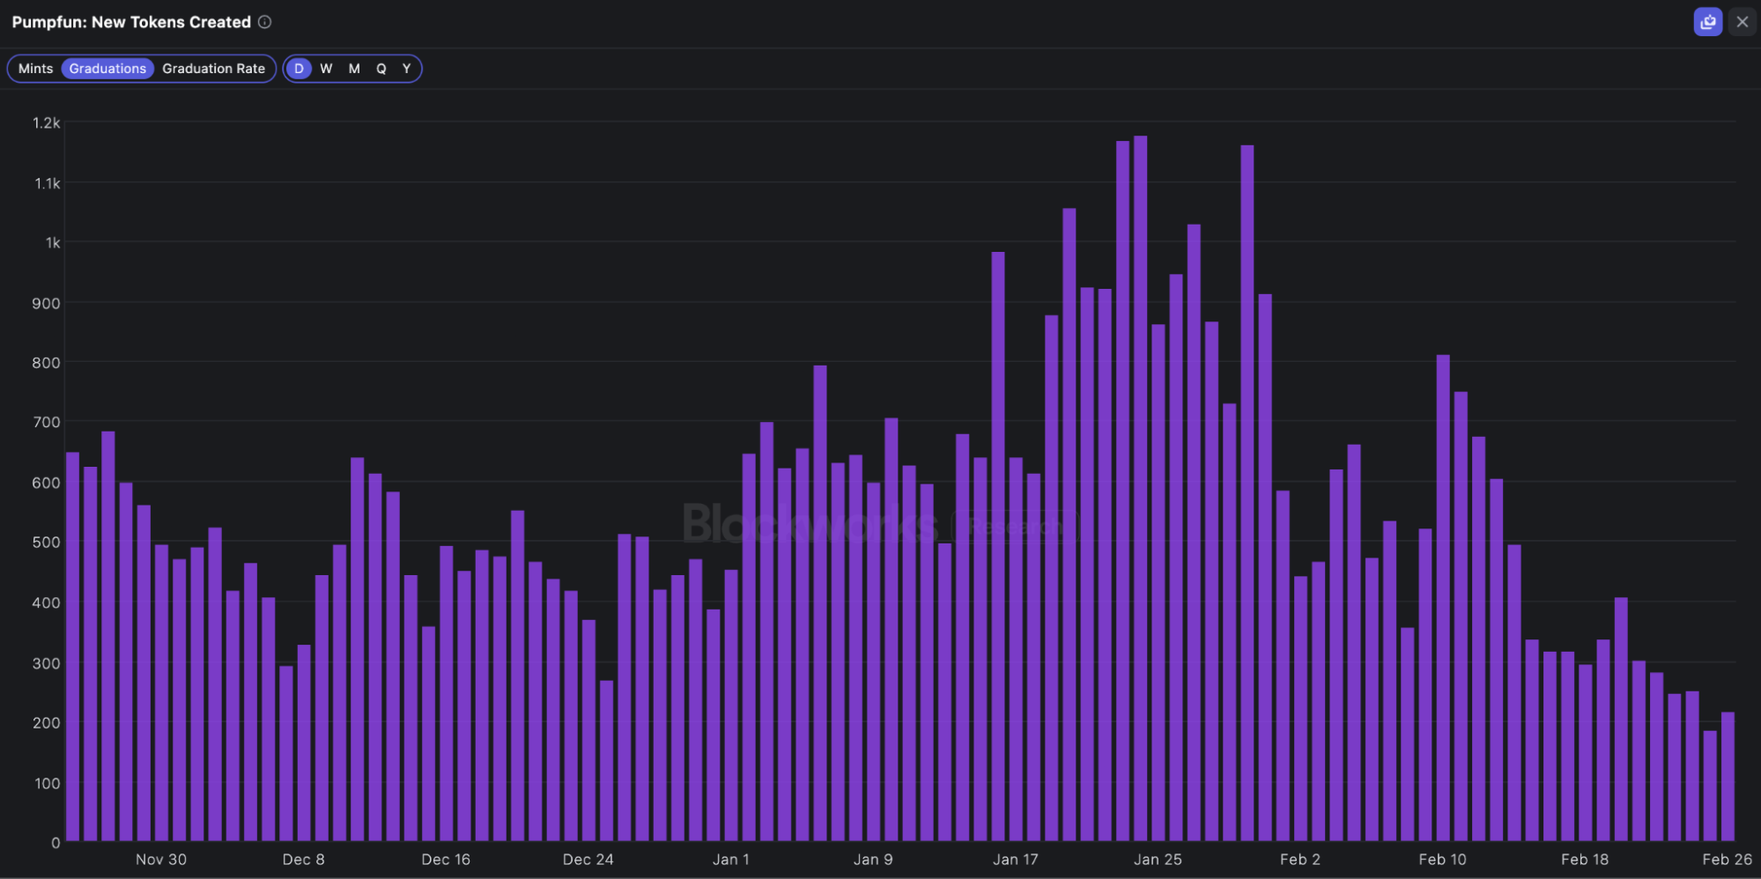Image resolution: width=1761 pixels, height=879 pixels.
Task: Click the '100' y-axis label
Action: click(47, 783)
